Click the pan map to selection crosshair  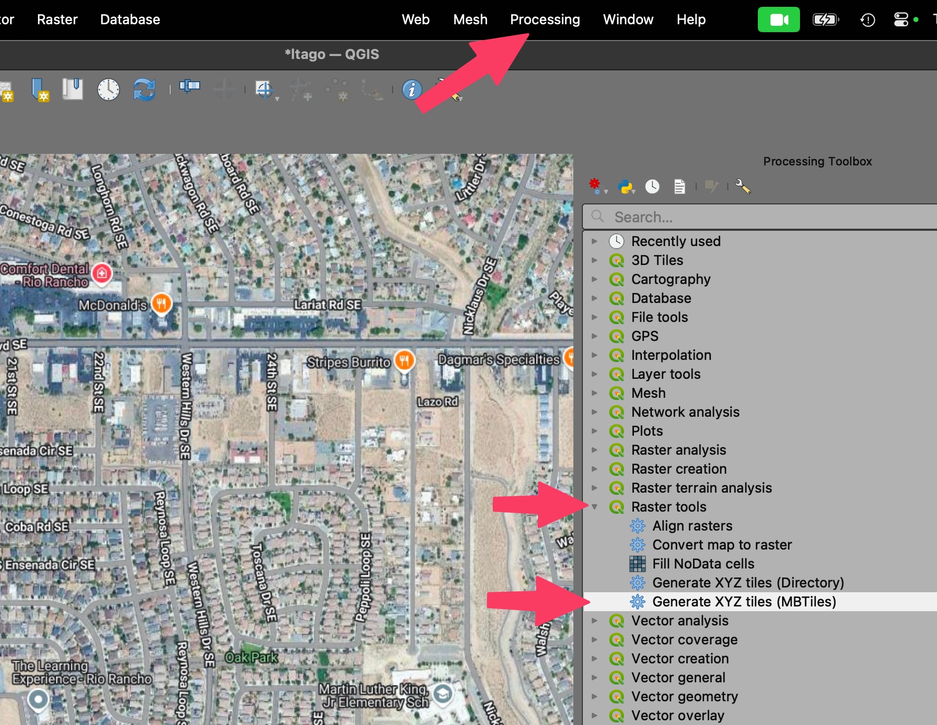point(223,90)
